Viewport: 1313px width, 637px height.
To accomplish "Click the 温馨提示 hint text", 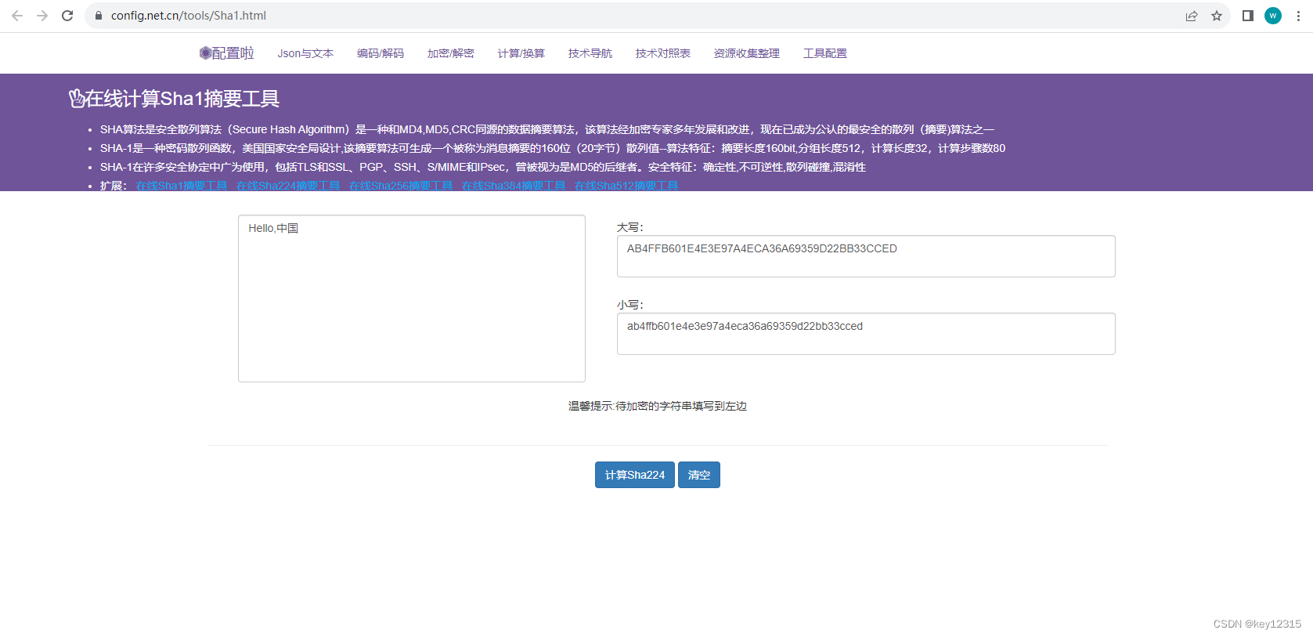I will pyautogui.click(x=658, y=406).
